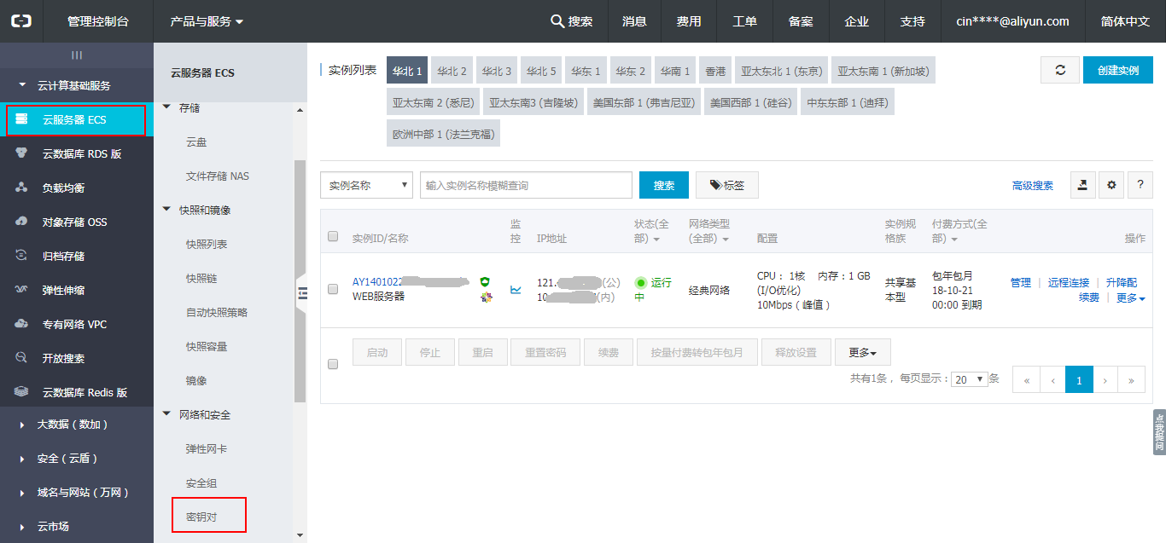This screenshot has height=543, width=1166.
Task: Click the export list icon
Action: [1083, 185]
